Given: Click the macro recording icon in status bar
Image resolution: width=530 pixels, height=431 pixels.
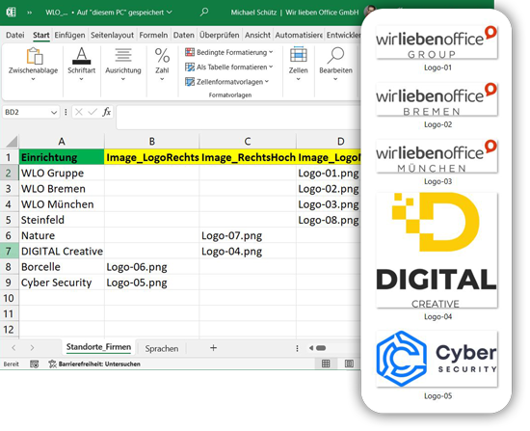Looking at the screenshot, I should (x=34, y=364).
